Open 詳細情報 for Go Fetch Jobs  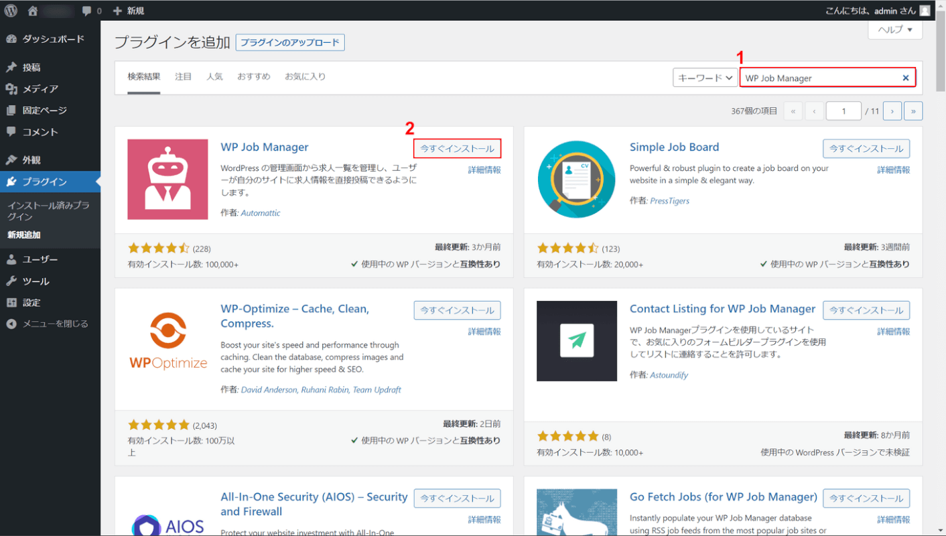(894, 520)
